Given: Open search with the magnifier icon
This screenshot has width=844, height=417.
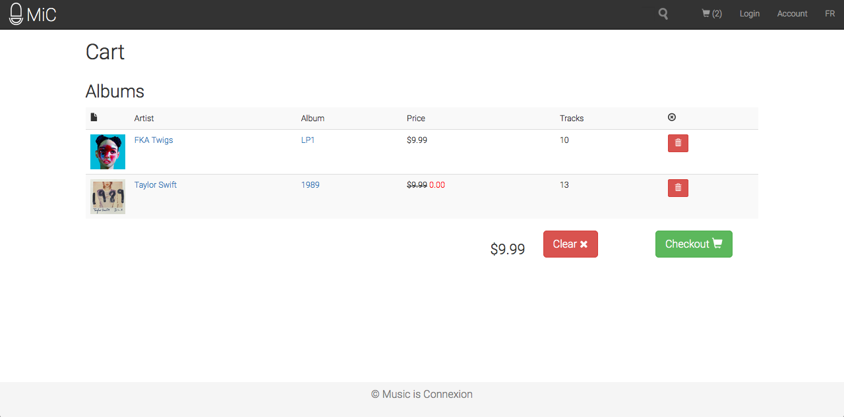Looking at the screenshot, I should 663,14.
